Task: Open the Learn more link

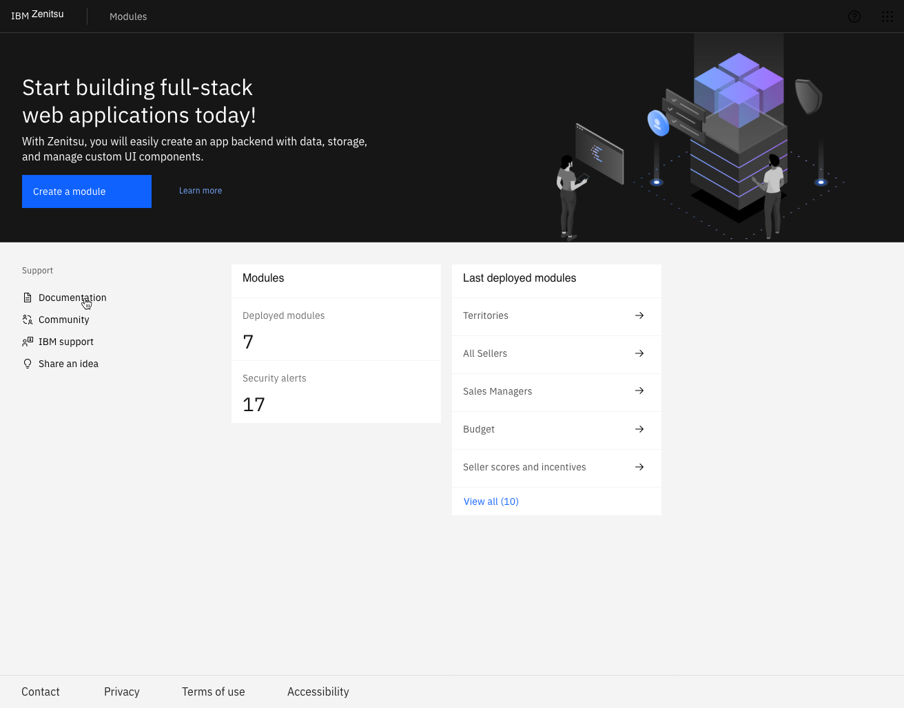Action: 201,191
